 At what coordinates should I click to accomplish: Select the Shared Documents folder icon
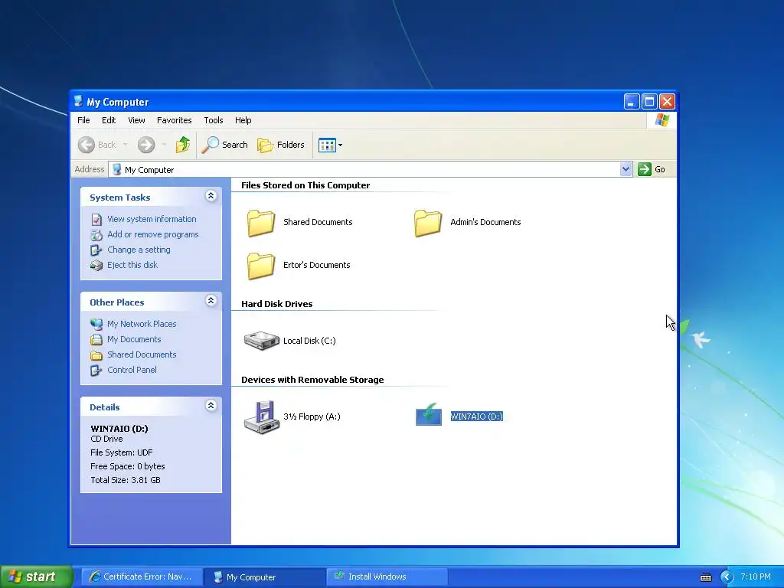coord(260,223)
